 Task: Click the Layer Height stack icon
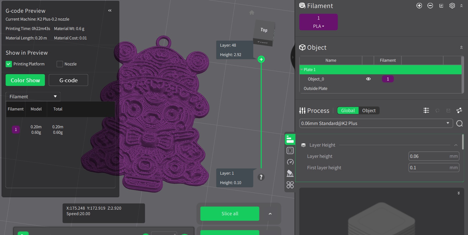pos(303,145)
